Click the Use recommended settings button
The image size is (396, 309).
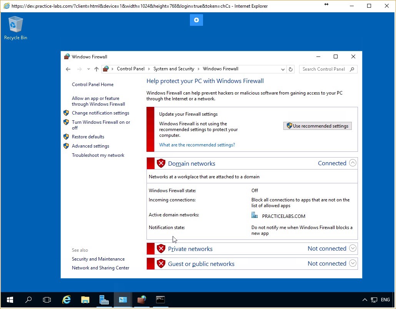[x=318, y=126]
